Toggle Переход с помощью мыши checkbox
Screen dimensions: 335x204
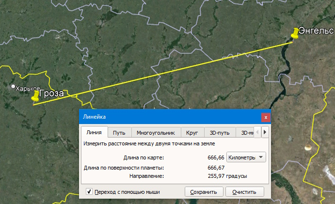[x=89, y=191]
